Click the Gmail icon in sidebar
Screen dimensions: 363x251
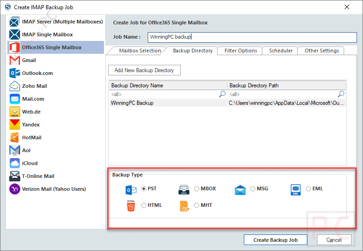pos(15,60)
